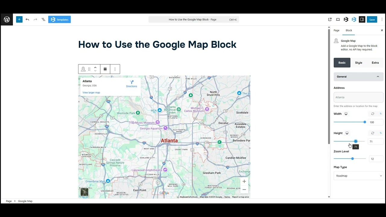Click the undo arrow icon
386x217 pixels.
[x=27, y=19]
